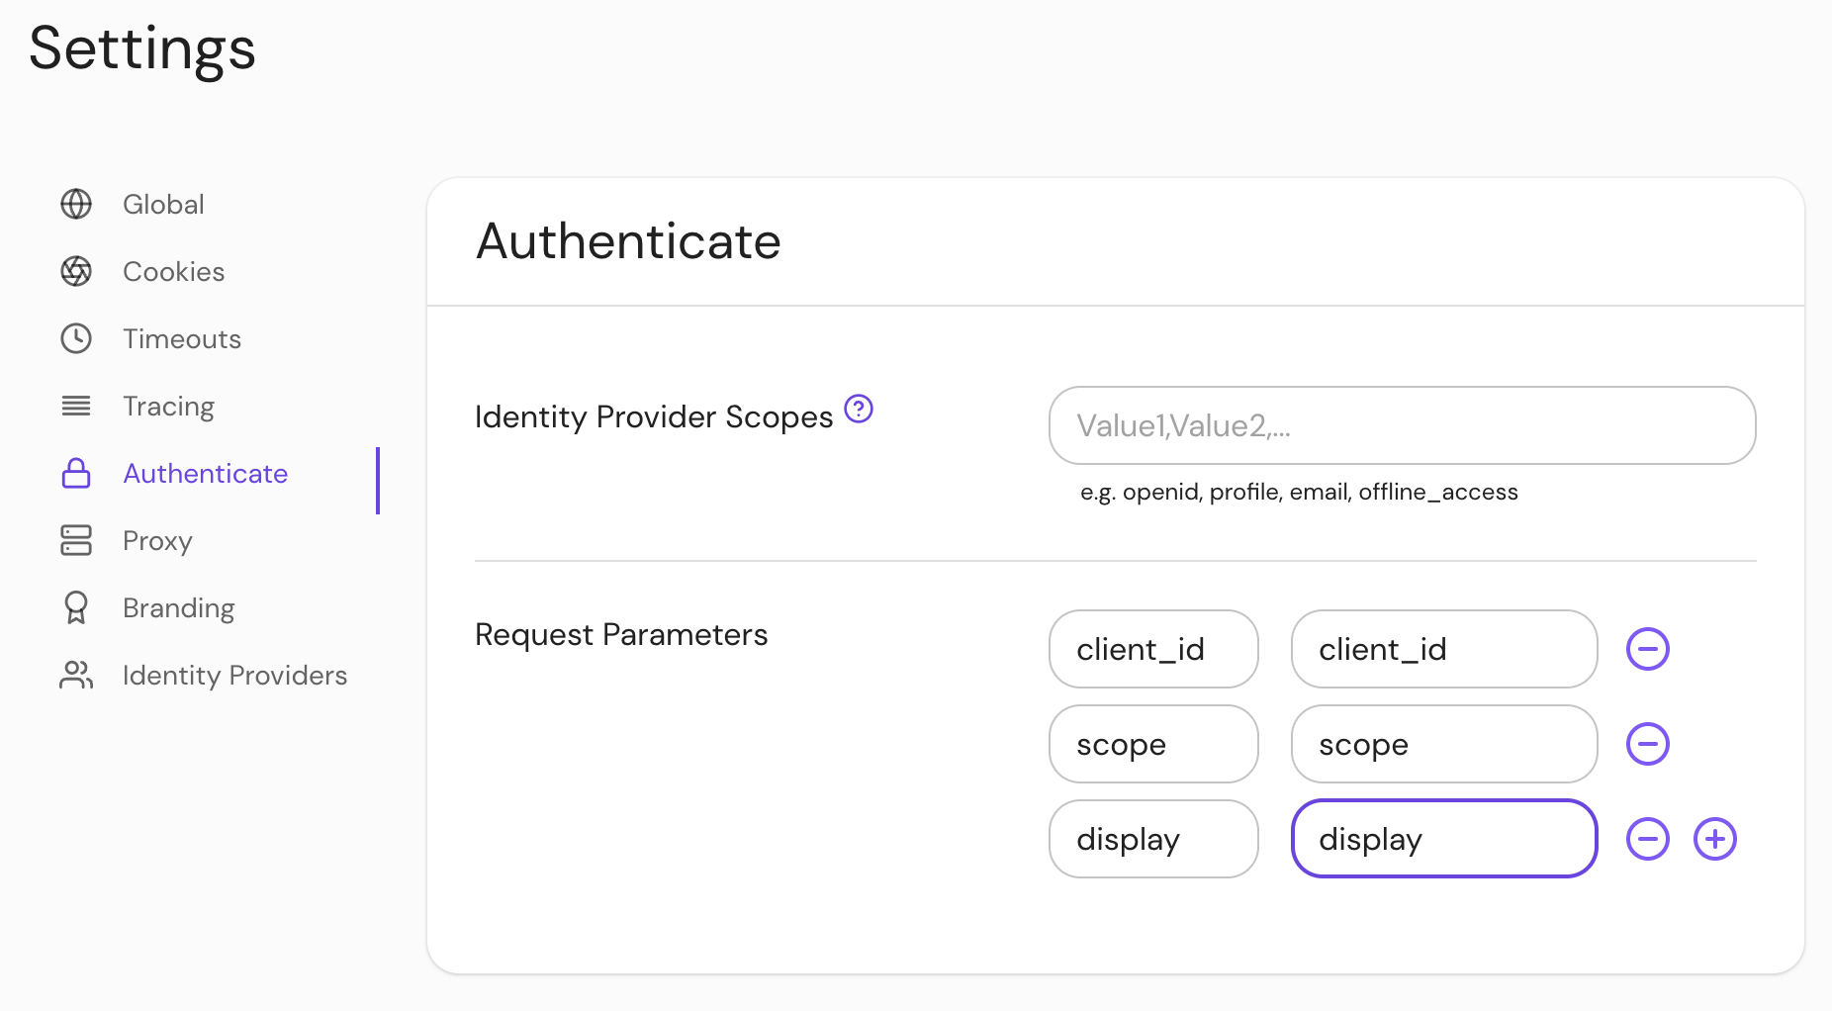Open the Cookies settings page

173,271
